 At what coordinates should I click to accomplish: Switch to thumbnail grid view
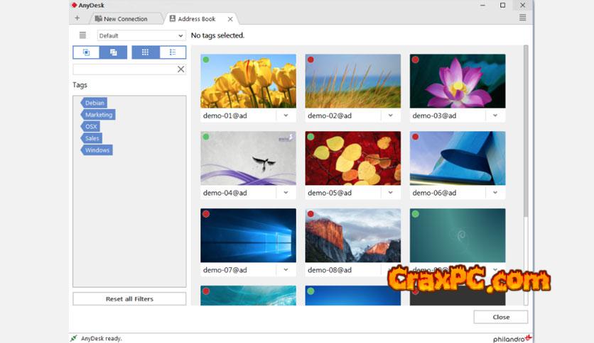[x=145, y=52]
